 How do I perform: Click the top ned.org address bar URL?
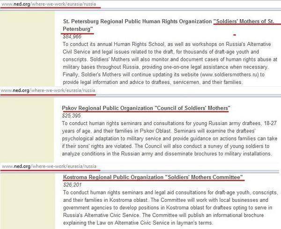click(x=49, y=4)
